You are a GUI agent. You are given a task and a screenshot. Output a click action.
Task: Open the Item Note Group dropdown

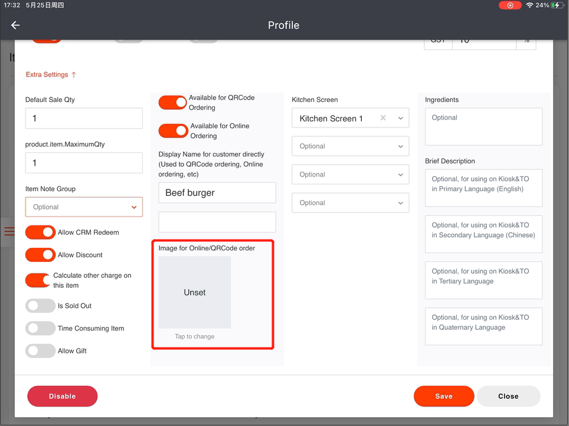[84, 207]
